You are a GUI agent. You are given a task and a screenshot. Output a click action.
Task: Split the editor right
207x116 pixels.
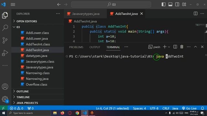pos(195,14)
